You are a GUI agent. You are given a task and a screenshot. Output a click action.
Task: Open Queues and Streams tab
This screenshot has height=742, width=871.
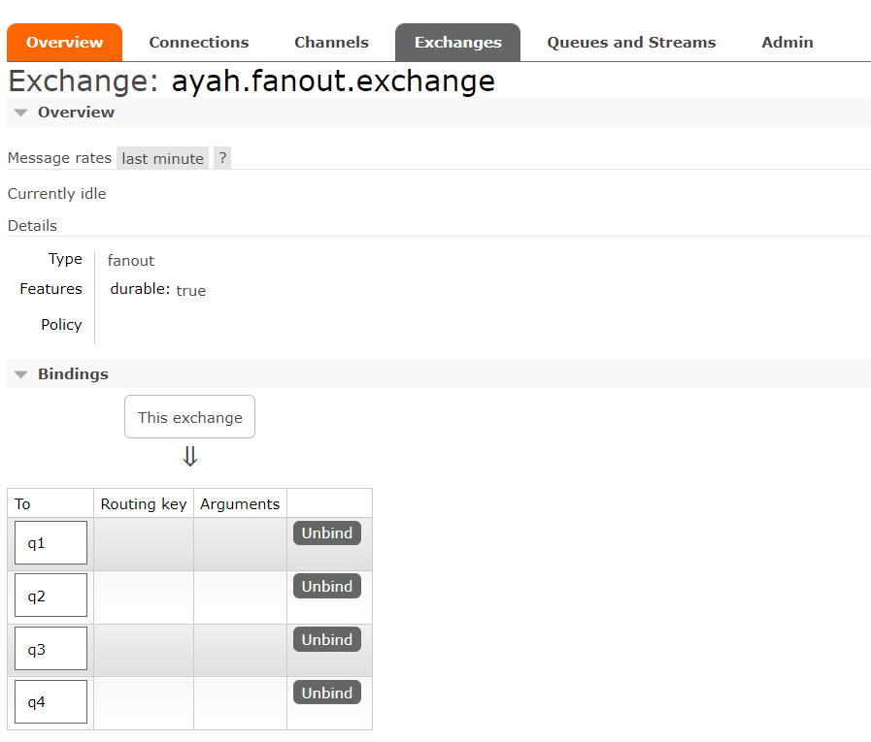pos(631,43)
